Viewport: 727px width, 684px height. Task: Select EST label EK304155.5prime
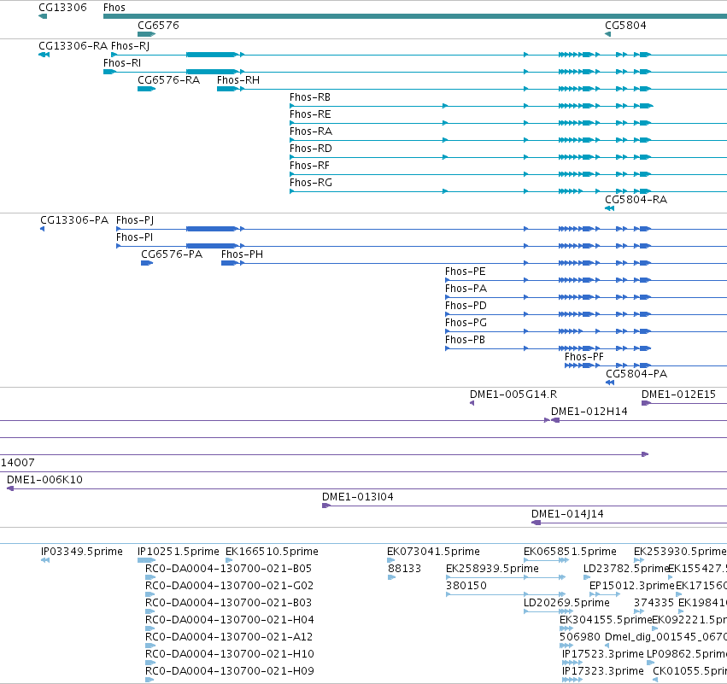606,620
